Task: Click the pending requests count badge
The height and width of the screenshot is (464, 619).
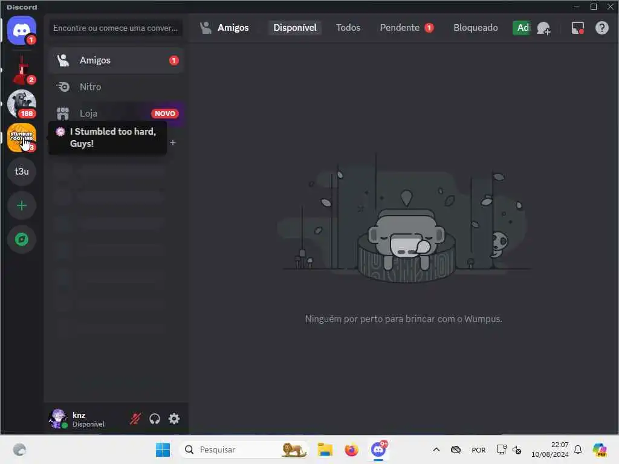Action: tap(429, 28)
